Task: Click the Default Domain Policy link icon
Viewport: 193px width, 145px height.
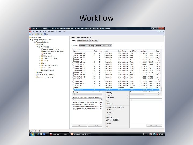Action: [42, 49]
